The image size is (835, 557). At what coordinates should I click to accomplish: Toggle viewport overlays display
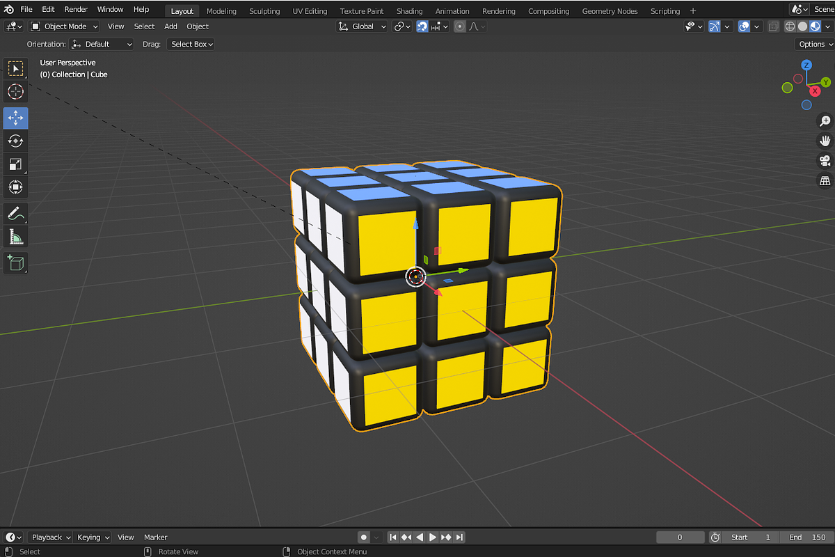tap(744, 26)
